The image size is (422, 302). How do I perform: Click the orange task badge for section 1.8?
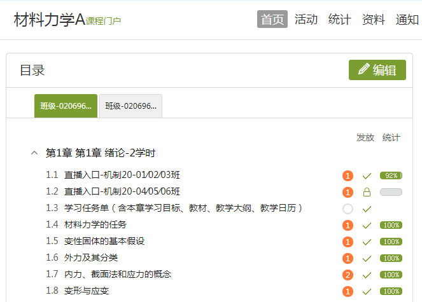click(x=348, y=291)
